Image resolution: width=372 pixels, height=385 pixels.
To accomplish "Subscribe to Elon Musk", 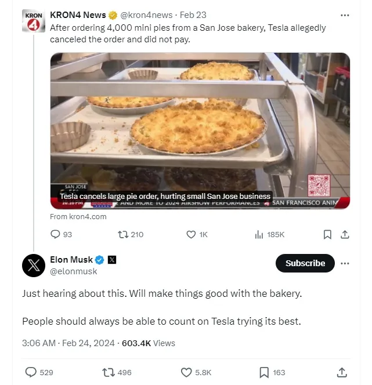I will (x=305, y=263).
